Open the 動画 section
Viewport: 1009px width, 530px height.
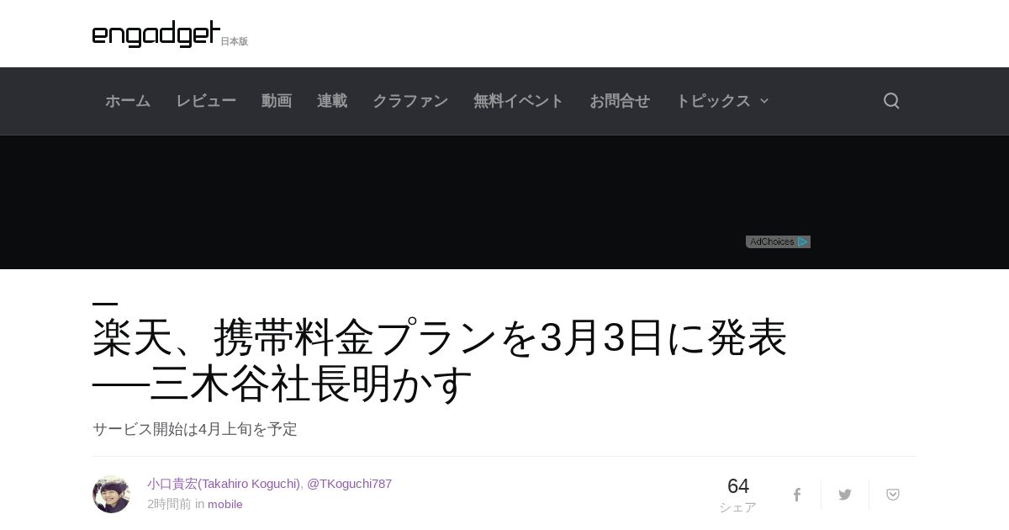pyautogui.click(x=277, y=101)
